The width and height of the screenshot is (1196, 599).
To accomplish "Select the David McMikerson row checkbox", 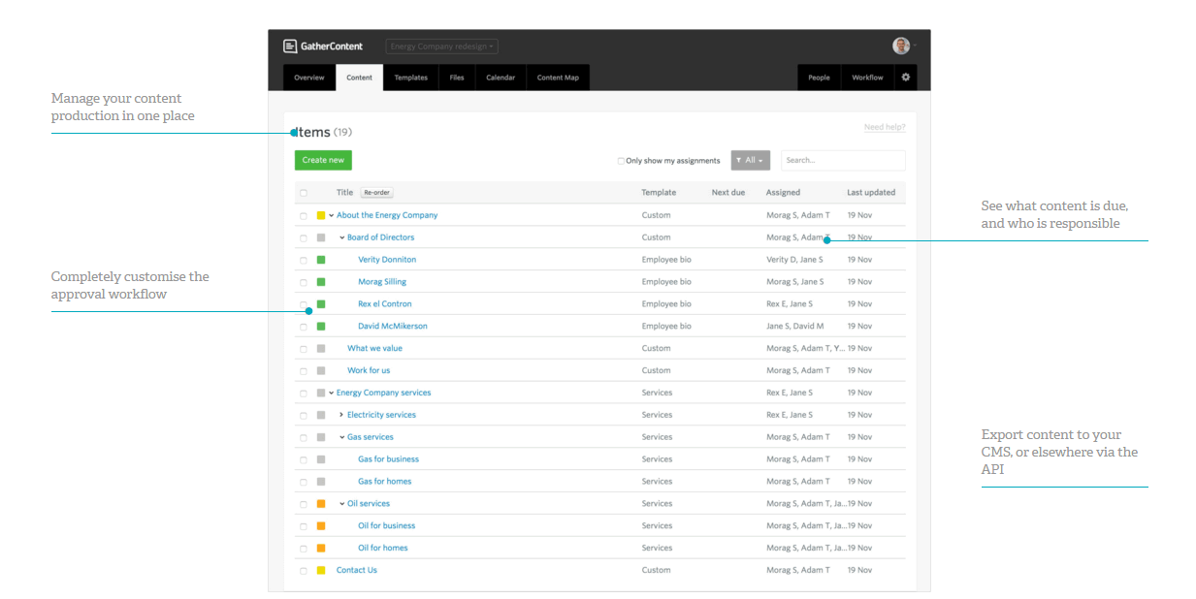I will click(x=304, y=327).
